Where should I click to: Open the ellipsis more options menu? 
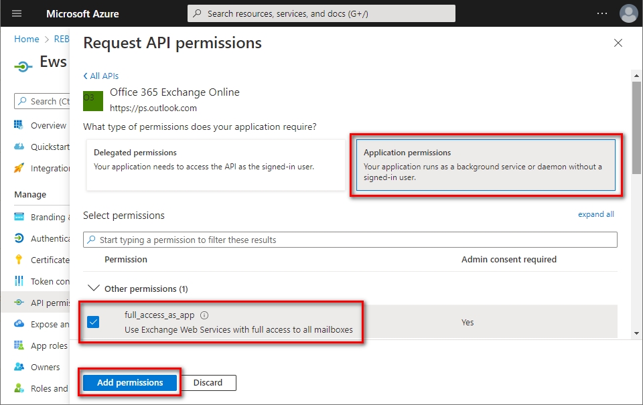[x=602, y=13]
